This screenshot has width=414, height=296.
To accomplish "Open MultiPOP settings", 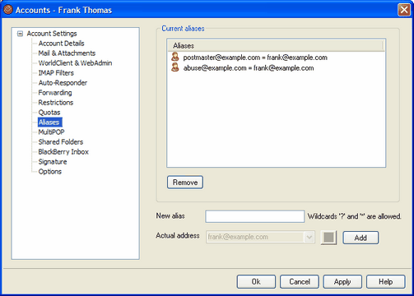I will (x=51, y=132).
